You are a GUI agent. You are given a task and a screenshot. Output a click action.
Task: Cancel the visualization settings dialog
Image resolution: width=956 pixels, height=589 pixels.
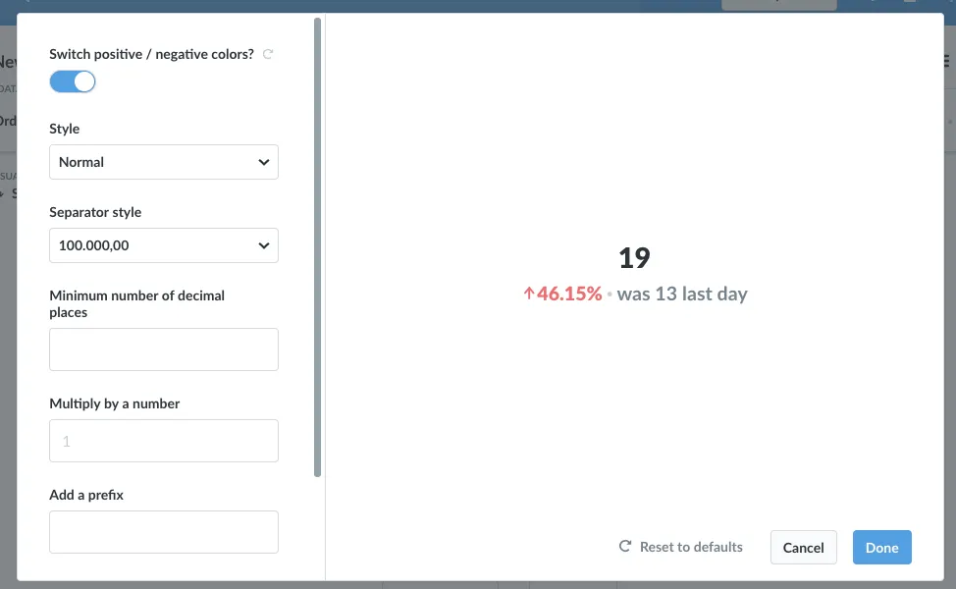803,548
